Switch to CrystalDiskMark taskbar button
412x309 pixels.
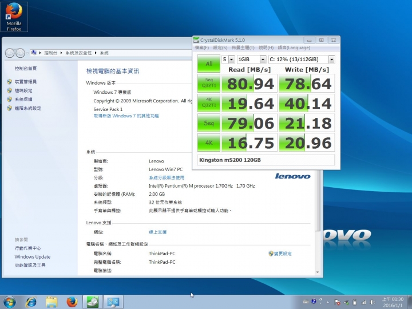(92, 302)
